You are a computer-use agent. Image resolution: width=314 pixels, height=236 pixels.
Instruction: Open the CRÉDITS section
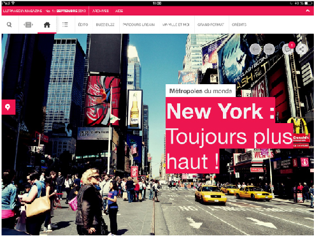tap(239, 25)
